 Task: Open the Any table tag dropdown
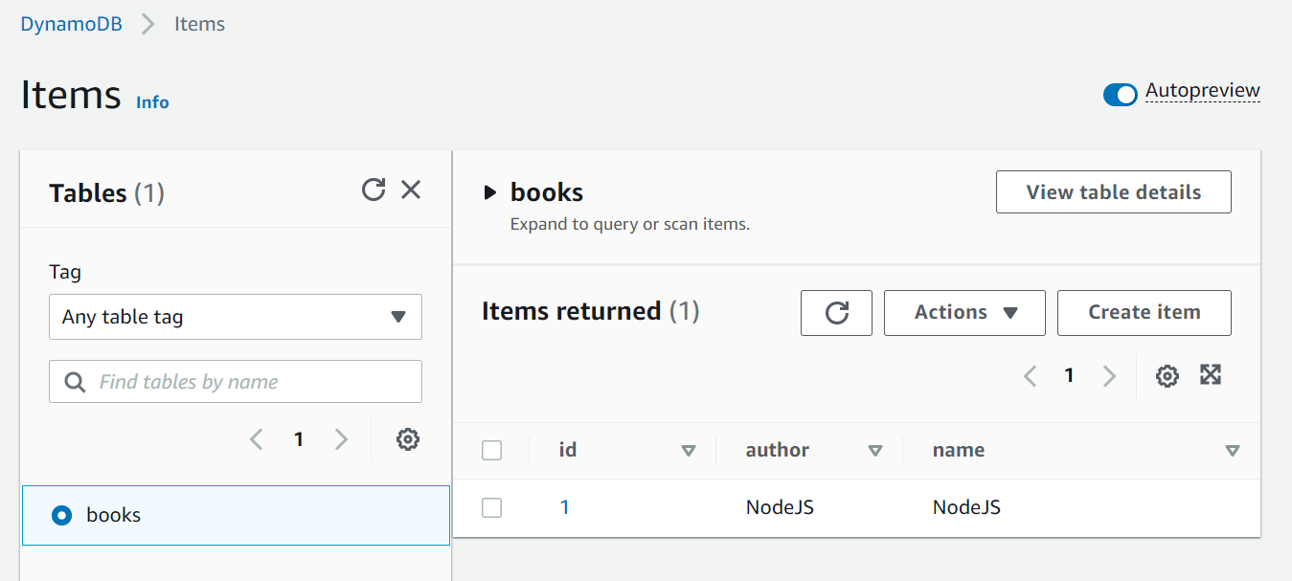click(x=236, y=317)
